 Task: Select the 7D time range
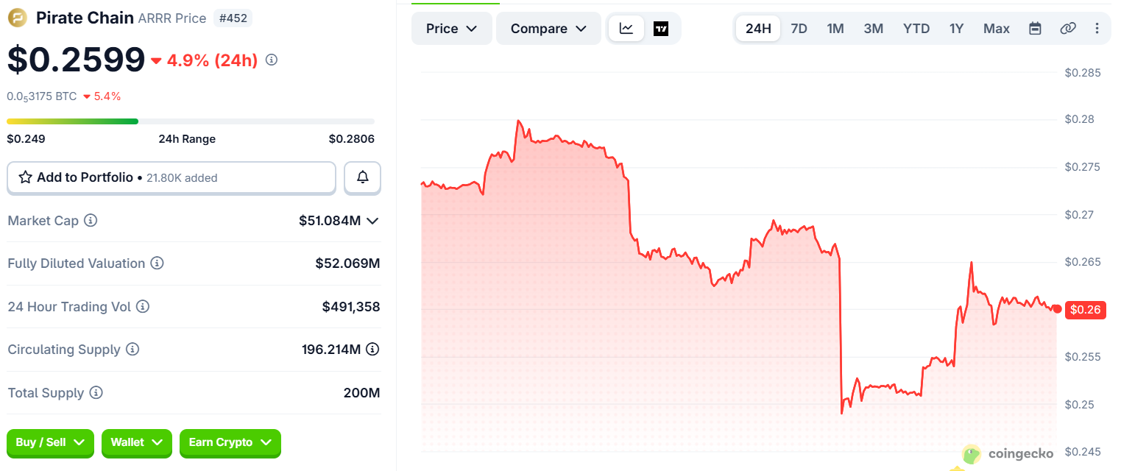pyautogui.click(x=799, y=29)
